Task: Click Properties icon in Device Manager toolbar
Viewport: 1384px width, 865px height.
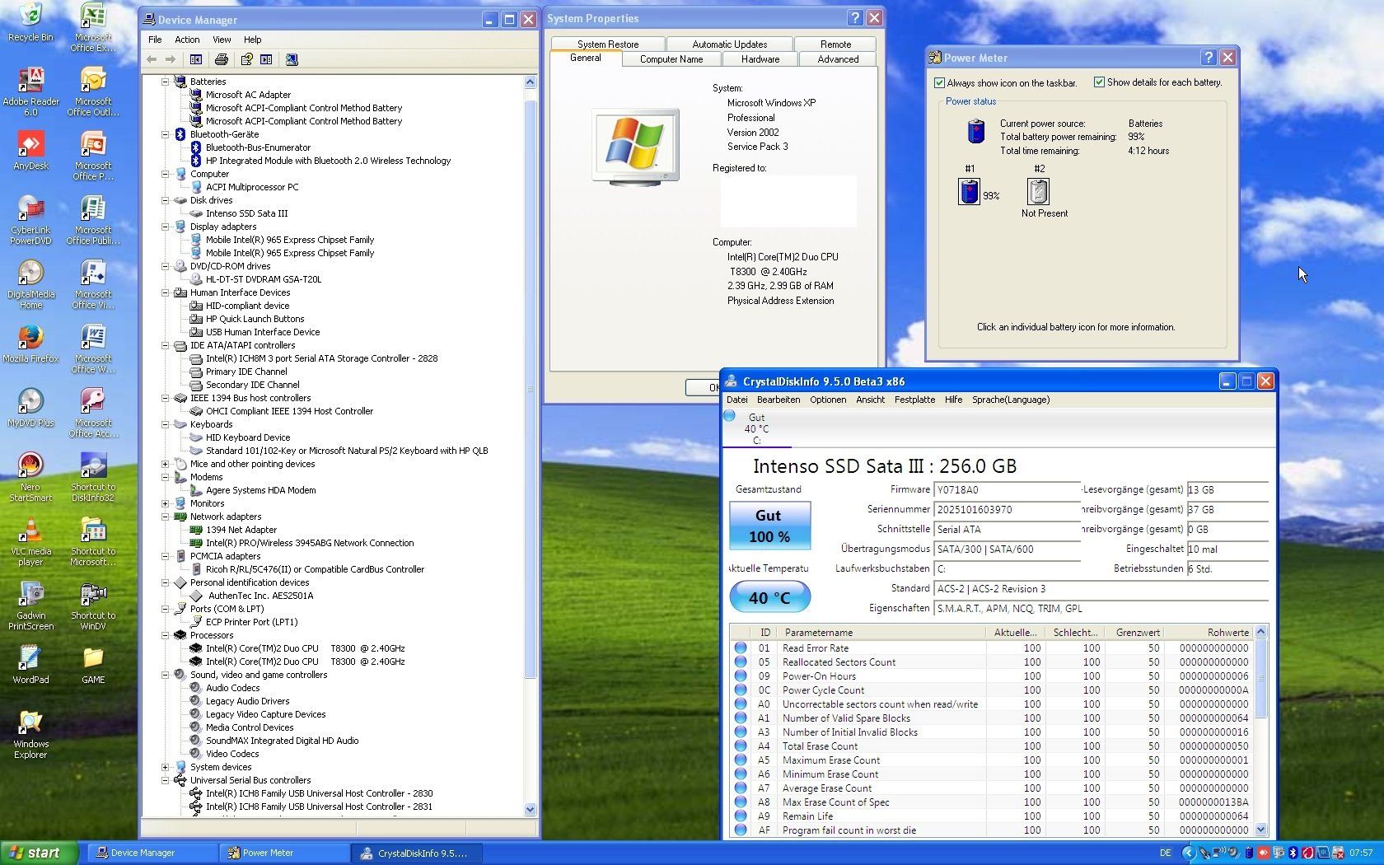Action: [246, 59]
